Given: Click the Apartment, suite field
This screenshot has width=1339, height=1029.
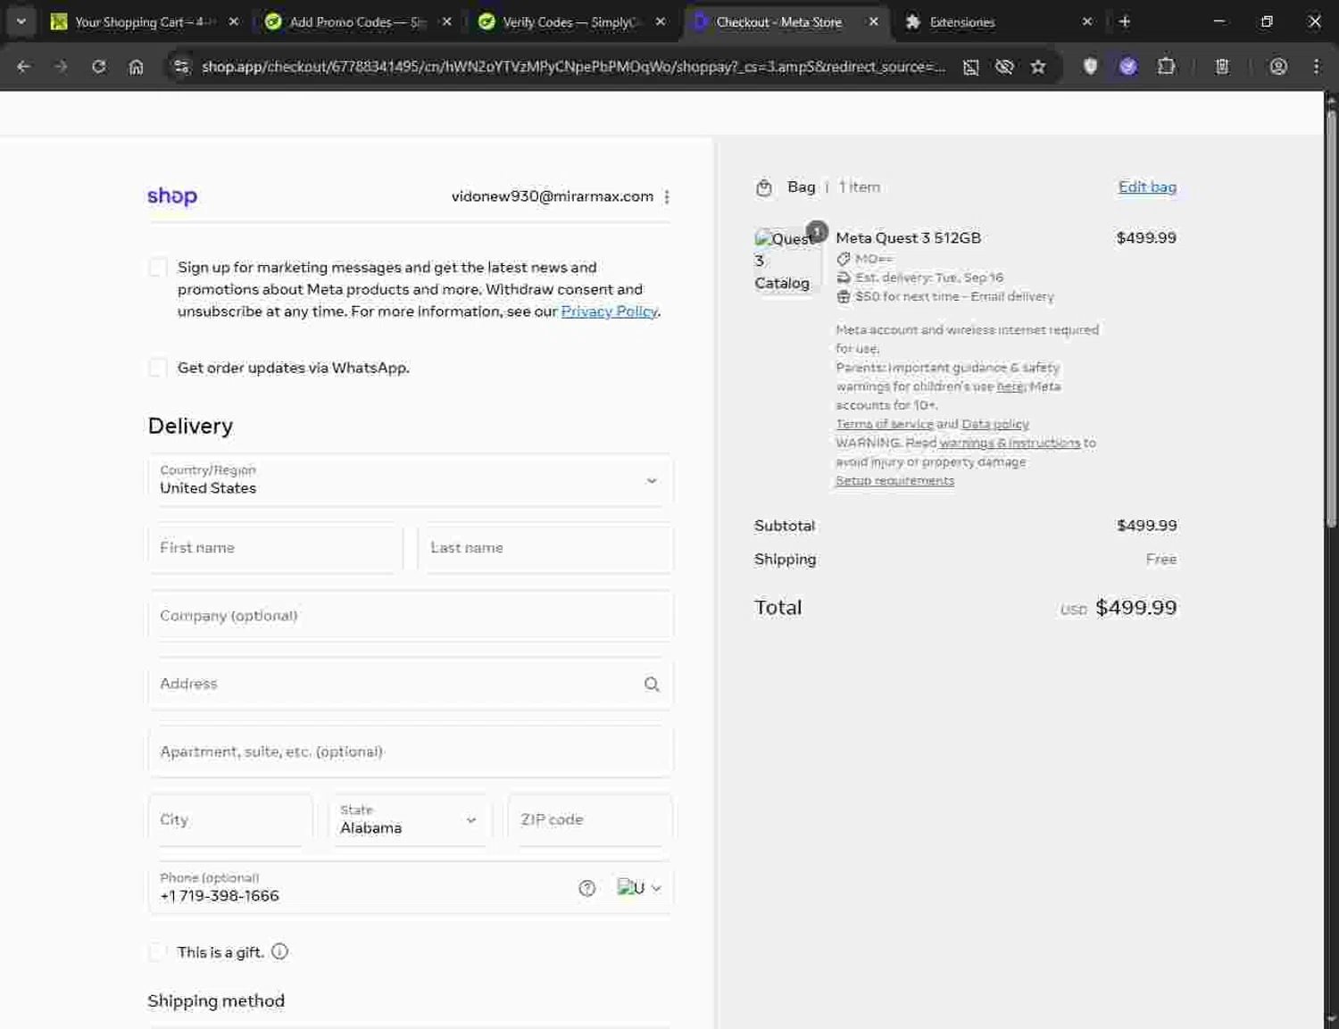Looking at the screenshot, I should [x=411, y=752].
